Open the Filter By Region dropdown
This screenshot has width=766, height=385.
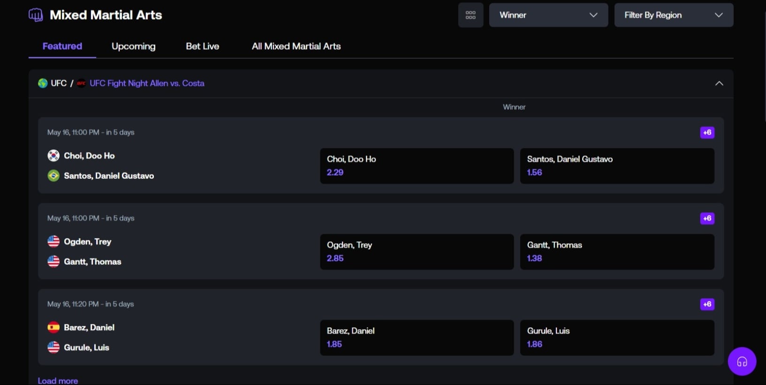674,15
